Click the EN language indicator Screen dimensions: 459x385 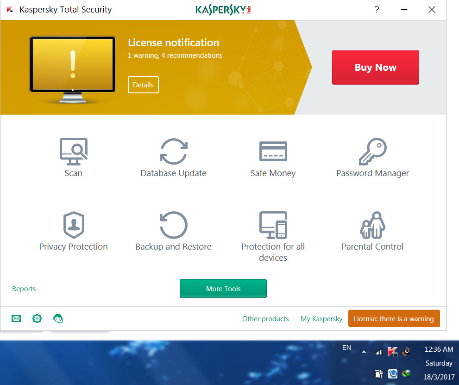346,348
